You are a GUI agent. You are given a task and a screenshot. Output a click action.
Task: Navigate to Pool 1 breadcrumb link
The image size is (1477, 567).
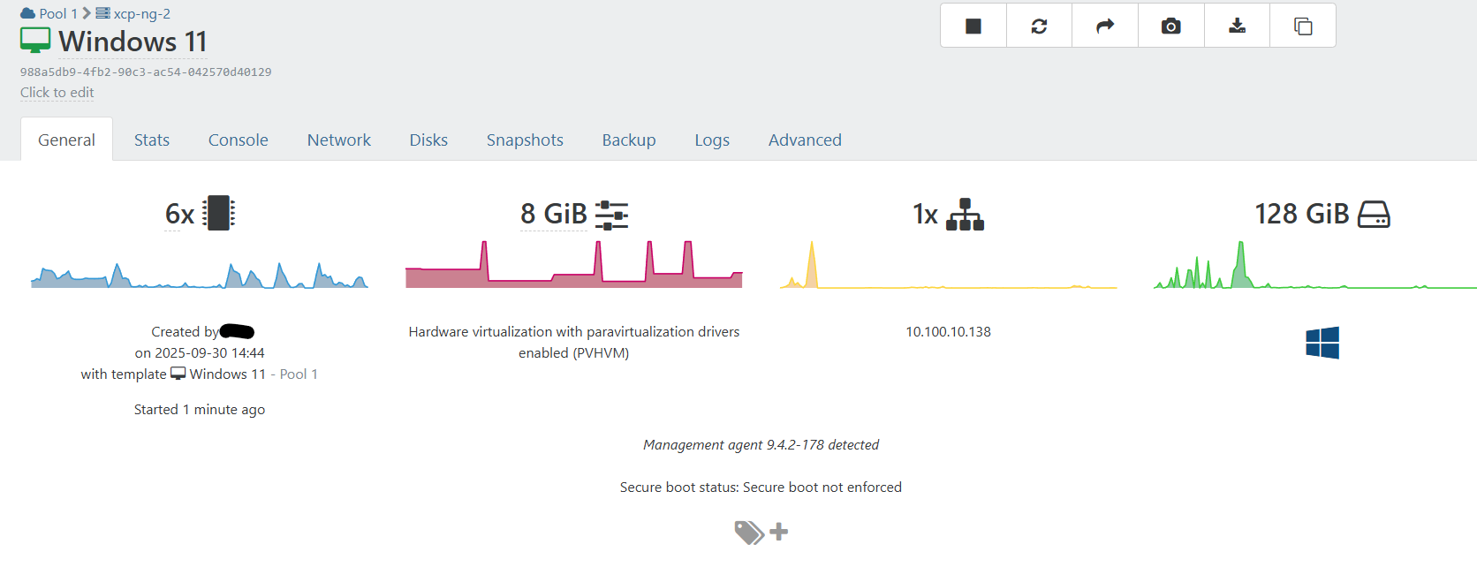(52, 14)
